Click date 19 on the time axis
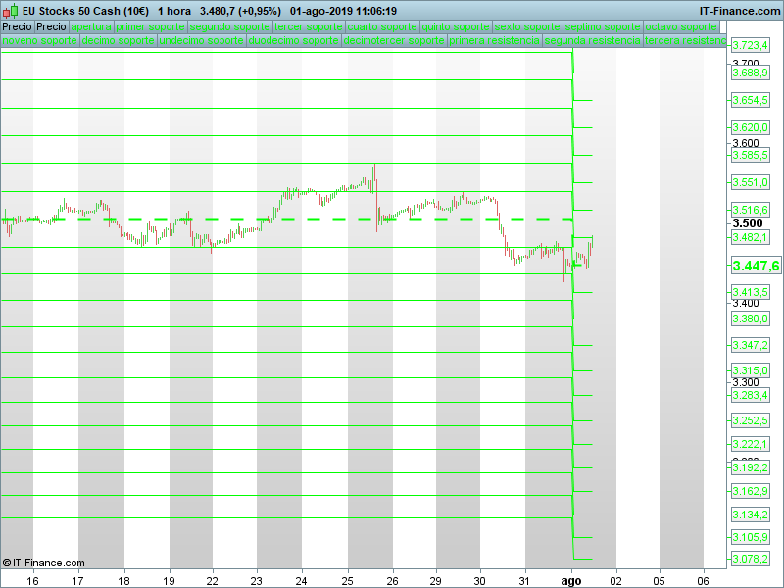Screen dimensions: 784x588 point(169,581)
